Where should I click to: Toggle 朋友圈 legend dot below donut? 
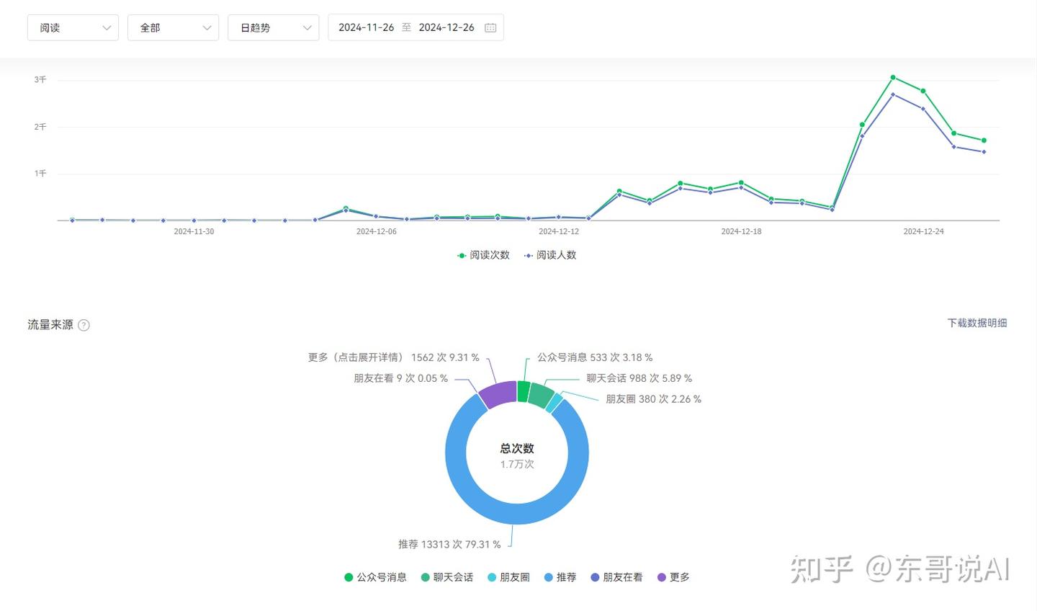click(x=492, y=577)
